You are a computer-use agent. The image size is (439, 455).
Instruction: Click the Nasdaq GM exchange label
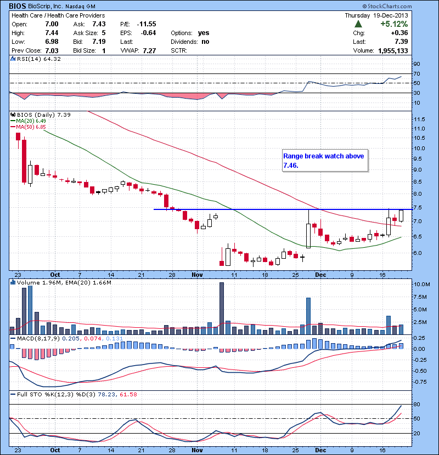[x=80, y=7]
